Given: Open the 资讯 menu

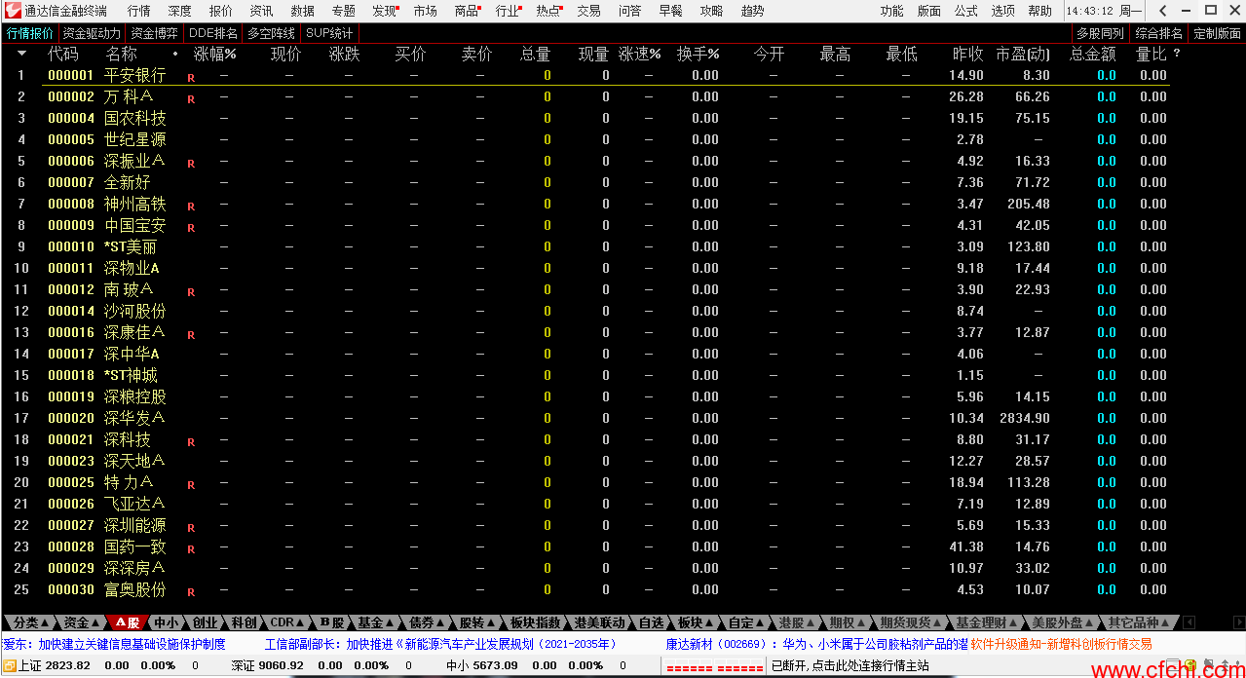Looking at the screenshot, I should (261, 11).
